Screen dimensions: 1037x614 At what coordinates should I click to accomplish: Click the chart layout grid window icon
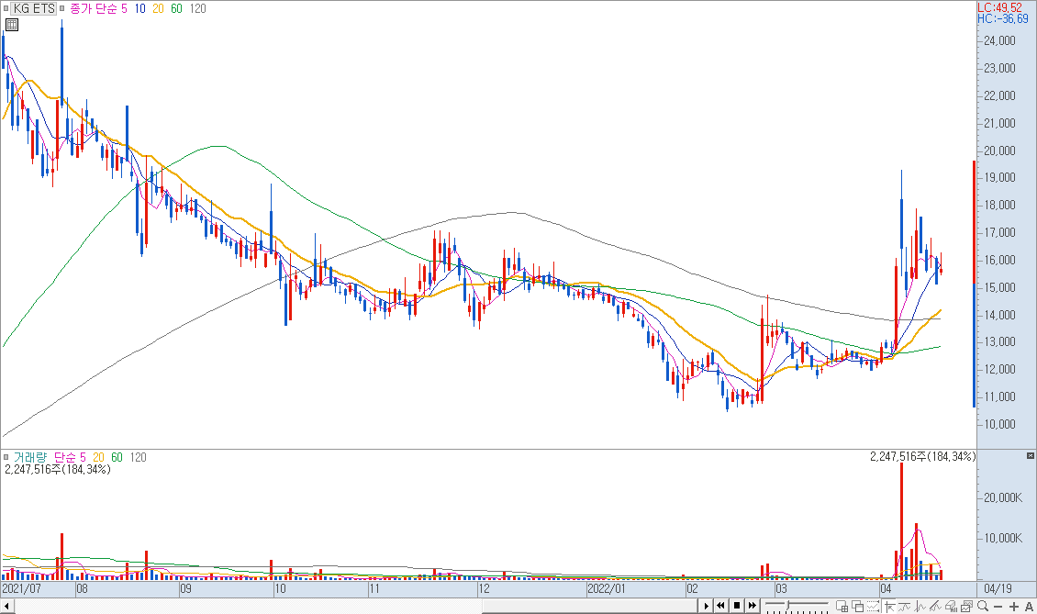pyautogui.click(x=842, y=606)
